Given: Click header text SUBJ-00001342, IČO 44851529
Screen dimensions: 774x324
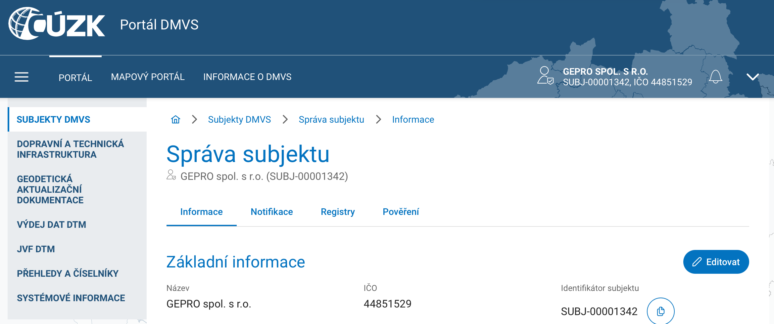Looking at the screenshot, I should 627,82.
